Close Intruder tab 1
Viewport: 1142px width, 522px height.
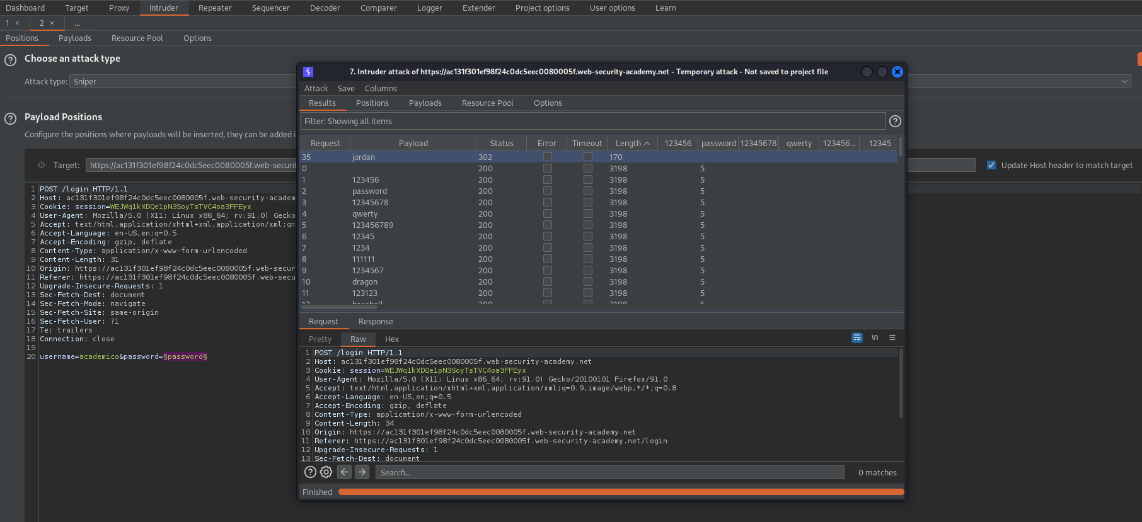tap(17, 23)
